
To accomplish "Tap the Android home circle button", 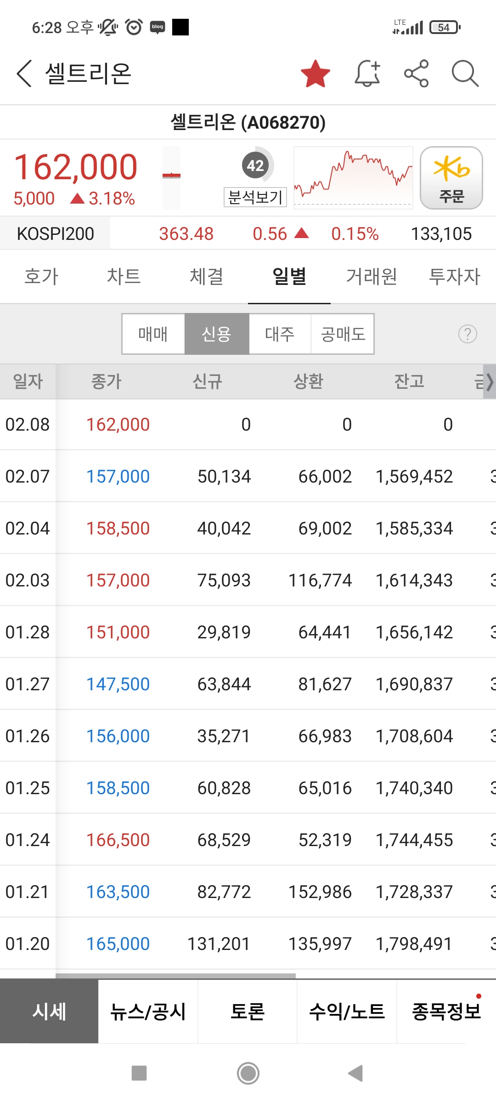I will click(x=248, y=1074).
